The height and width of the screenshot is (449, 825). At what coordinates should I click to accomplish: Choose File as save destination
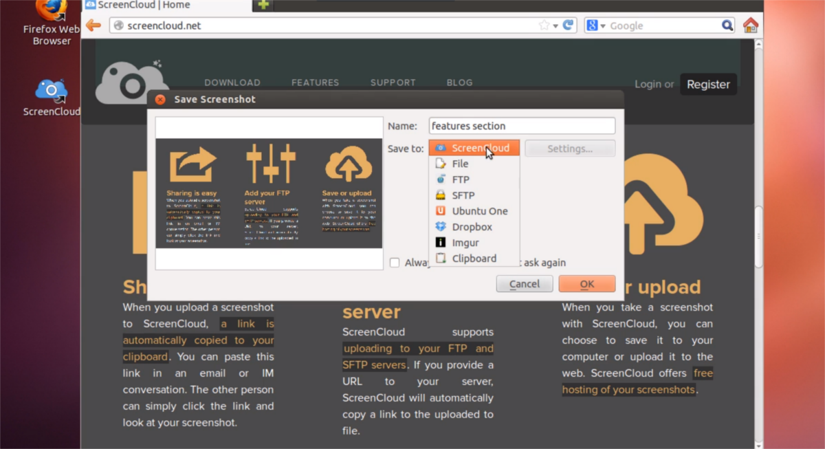point(474,164)
